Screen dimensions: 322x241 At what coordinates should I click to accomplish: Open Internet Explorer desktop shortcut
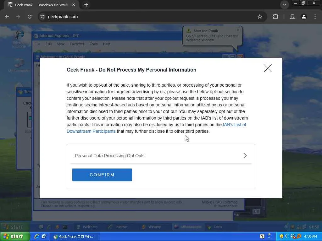(19, 39)
